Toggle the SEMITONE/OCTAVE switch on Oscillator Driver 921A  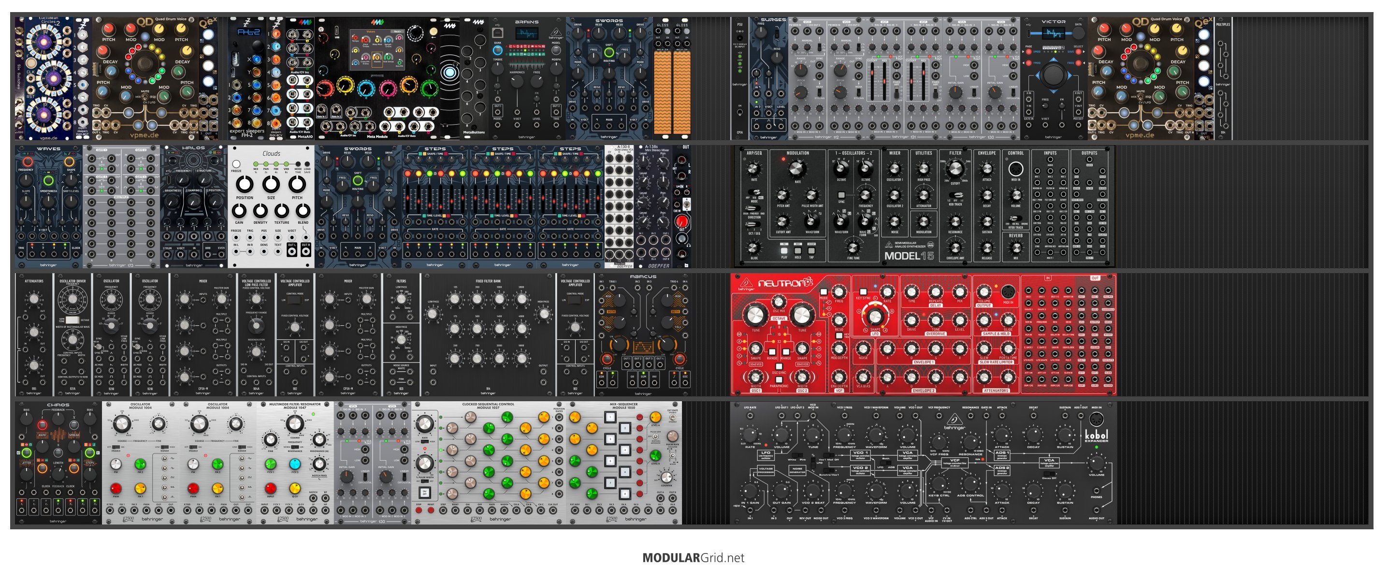coord(72,320)
